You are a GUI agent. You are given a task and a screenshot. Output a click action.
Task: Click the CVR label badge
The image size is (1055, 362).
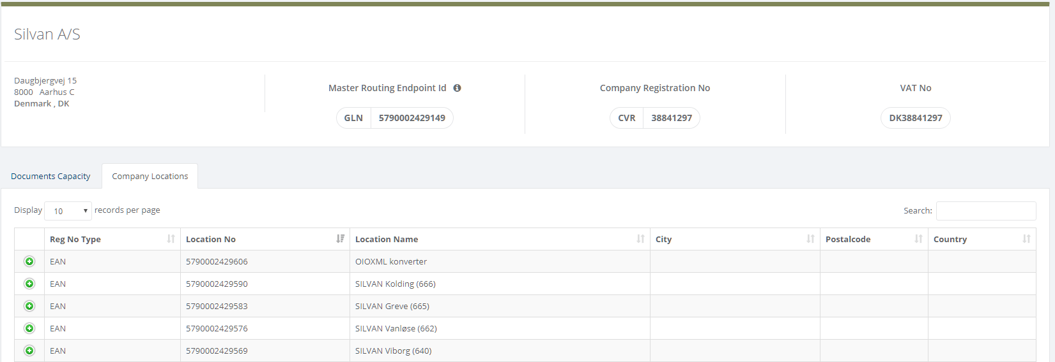point(627,118)
